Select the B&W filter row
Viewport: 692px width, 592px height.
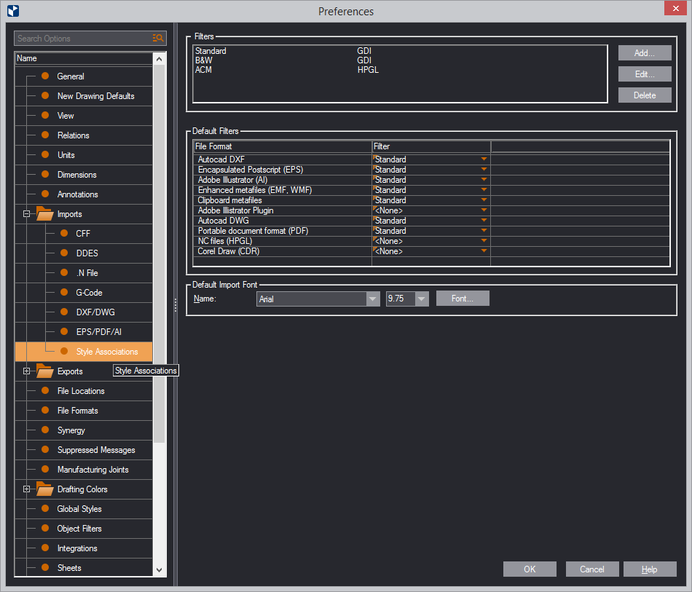(400, 60)
